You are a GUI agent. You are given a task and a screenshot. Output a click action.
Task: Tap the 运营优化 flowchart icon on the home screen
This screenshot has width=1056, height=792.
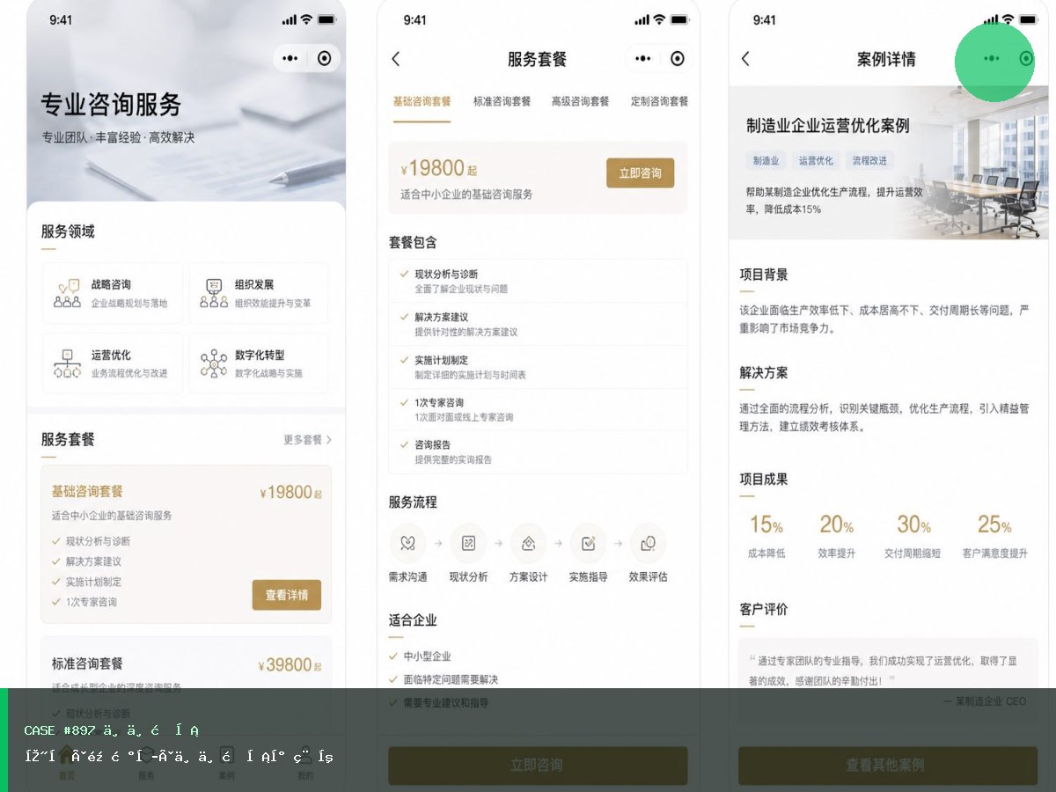68,363
